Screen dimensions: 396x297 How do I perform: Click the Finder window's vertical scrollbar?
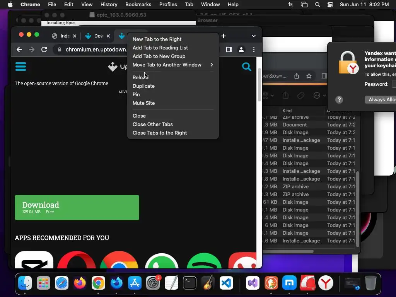click(357, 209)
